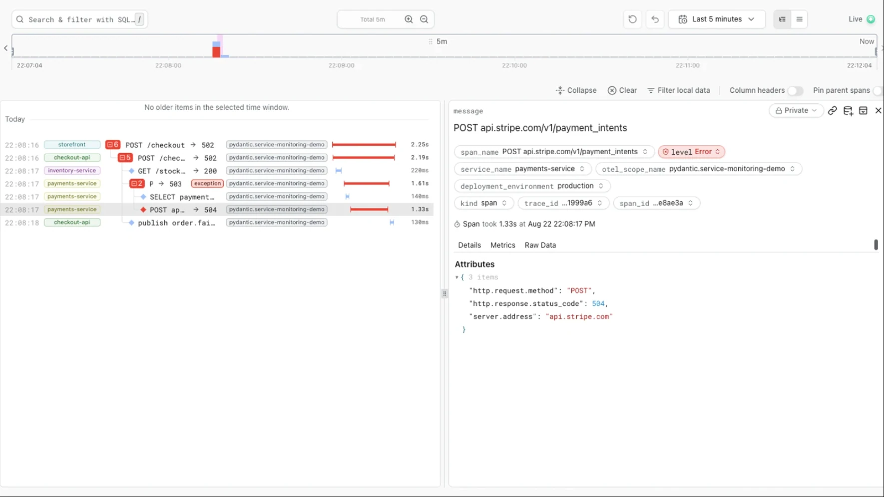Click the add-to-database icon in details panel

(x=848, y=111)
